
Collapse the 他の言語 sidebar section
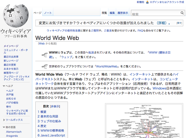tap(4, 127)
